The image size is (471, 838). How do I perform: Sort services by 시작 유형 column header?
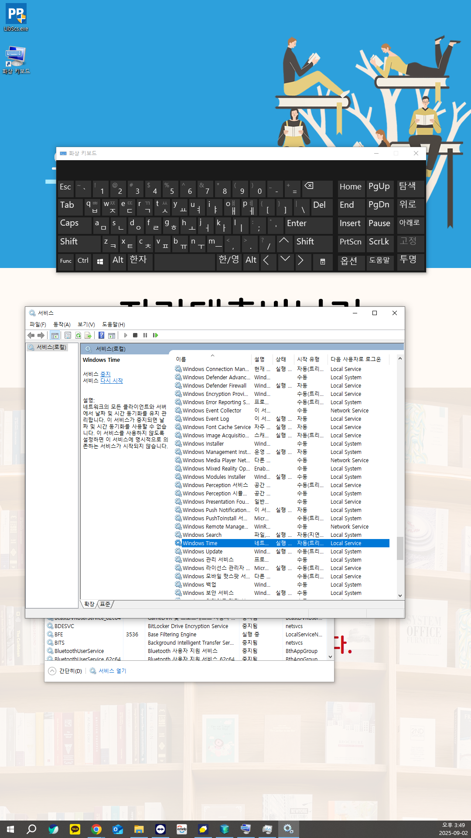click(x=311, y=359)
